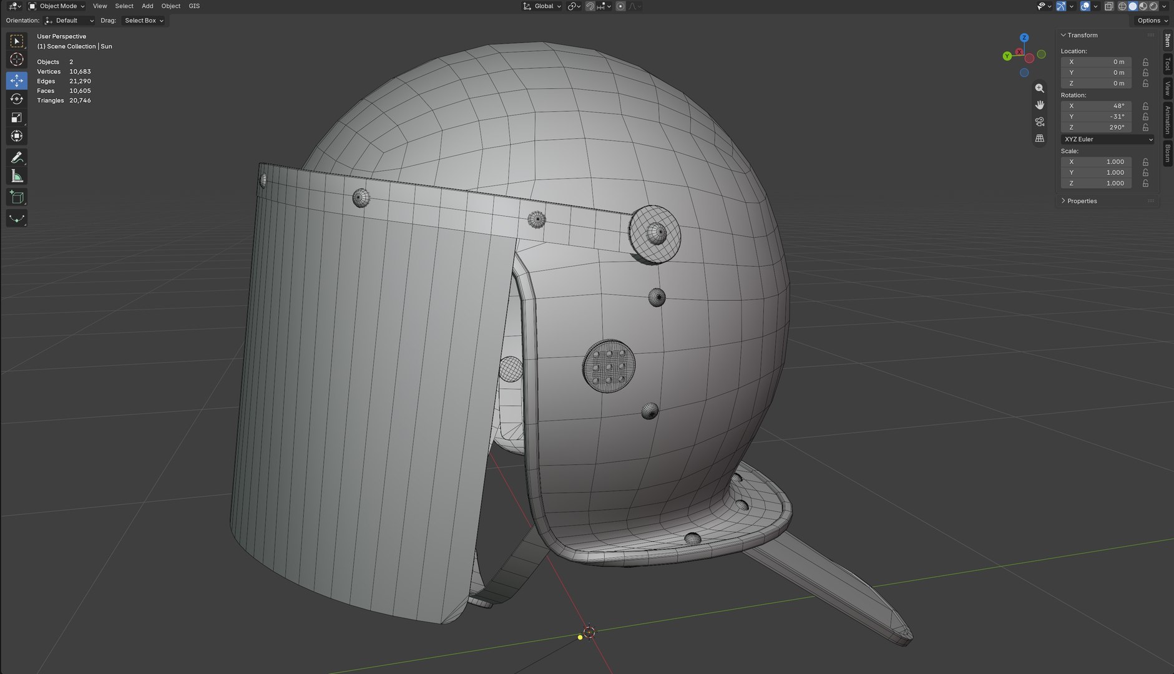1174x674 pixels.
Task: Click the Pan view hand icon
Action: pyautogui.click(x=1039, y=105)
